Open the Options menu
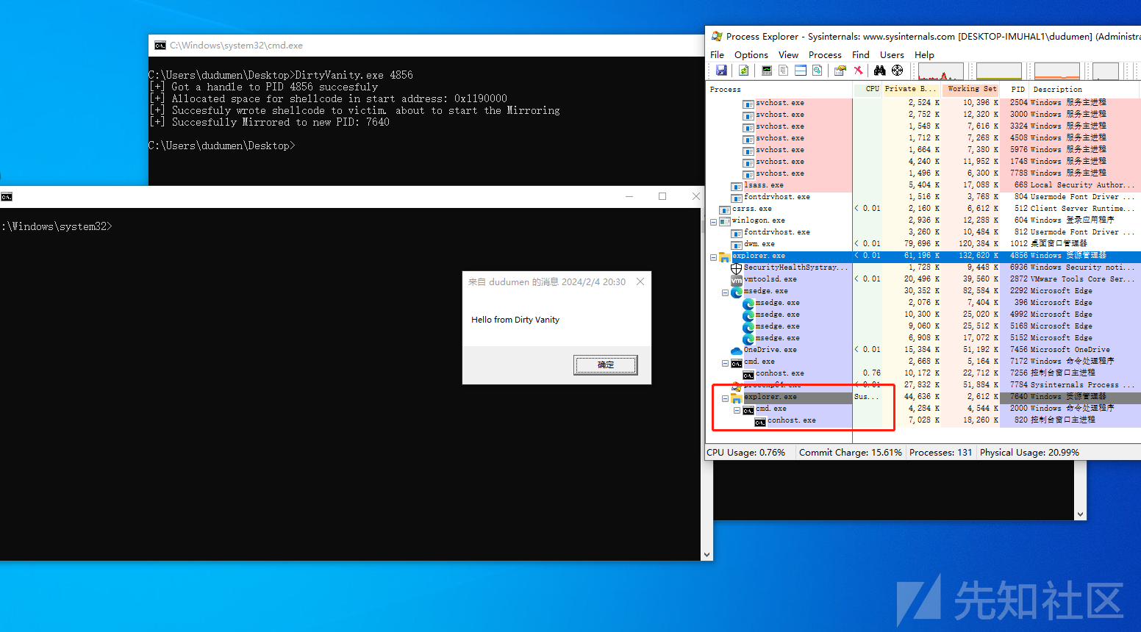 (x=751, y=54)
